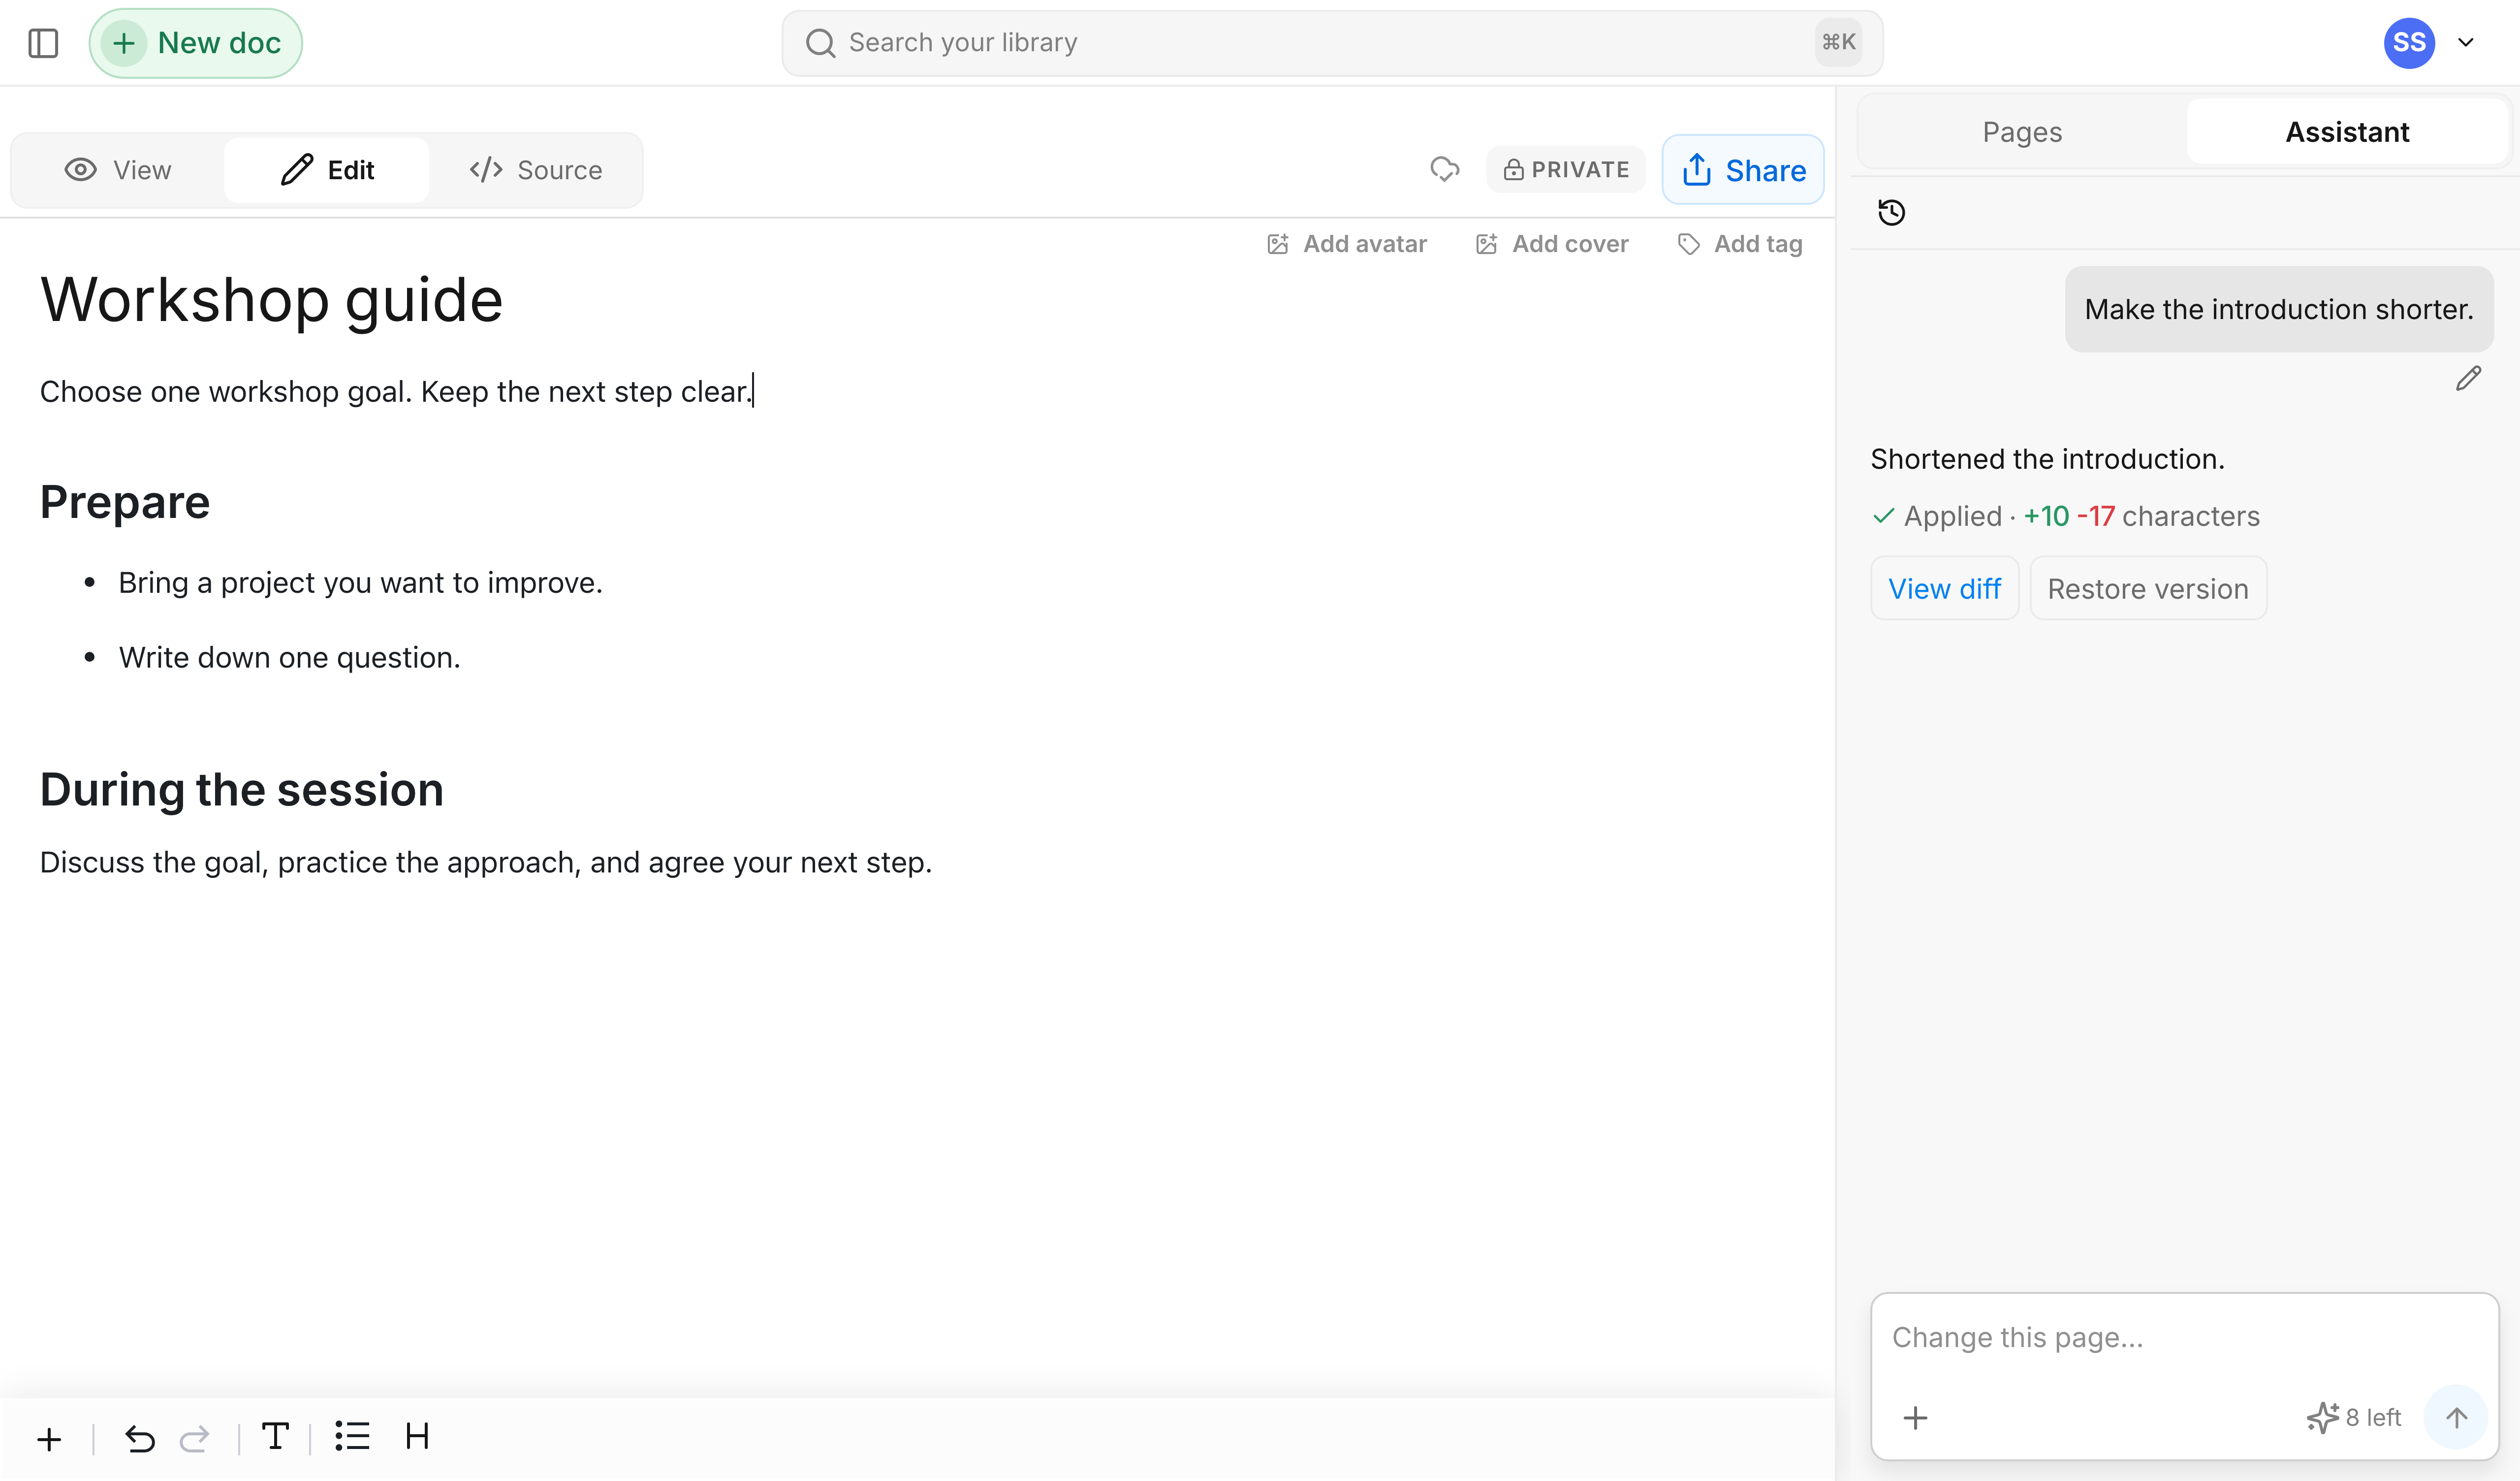Switch to Edit mode
This screenshot has height=1481, width=2520.
(327, 170)
